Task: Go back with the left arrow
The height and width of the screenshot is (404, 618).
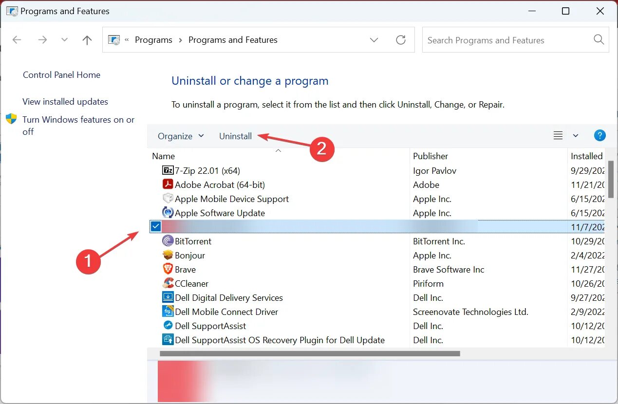Action: [17, 40]
